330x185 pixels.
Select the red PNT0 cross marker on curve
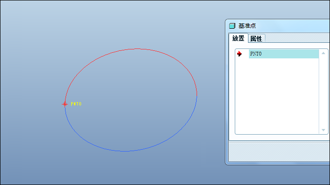(x=65, y=104)
